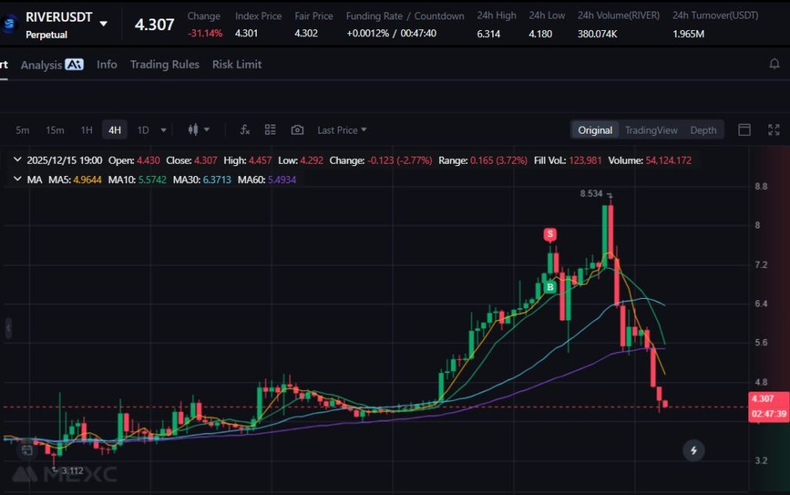Image resolution: width=790 pixels, height=495 pixels.
Task: Collapse the MA indicator row
Action: point(17,179)
